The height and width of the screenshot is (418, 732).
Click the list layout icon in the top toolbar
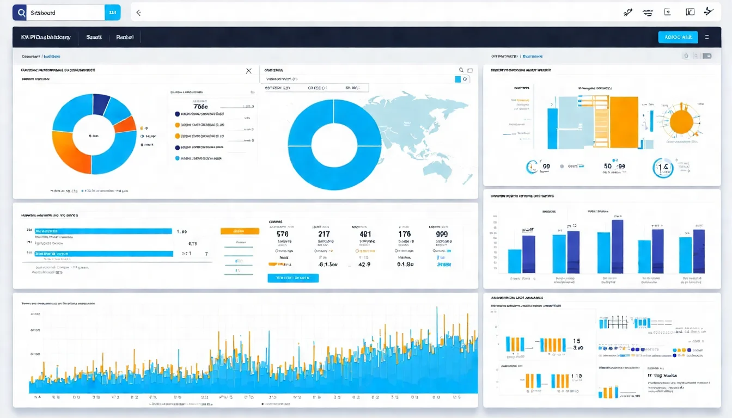click(x=667, y=12)
